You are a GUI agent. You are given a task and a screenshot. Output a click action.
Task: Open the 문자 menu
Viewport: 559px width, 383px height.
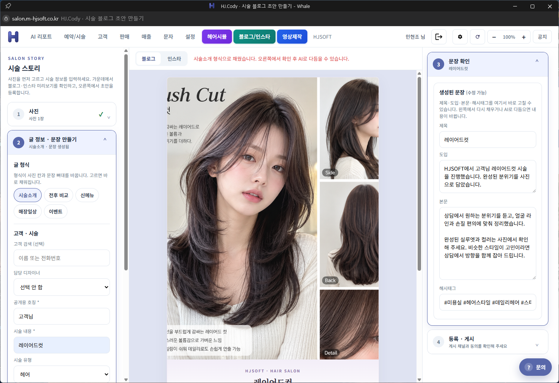click(168, 37)
